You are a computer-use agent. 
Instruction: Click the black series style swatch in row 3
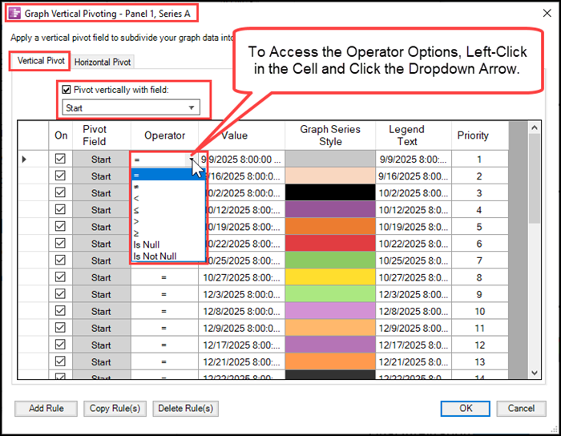click(x=330, y=193)
